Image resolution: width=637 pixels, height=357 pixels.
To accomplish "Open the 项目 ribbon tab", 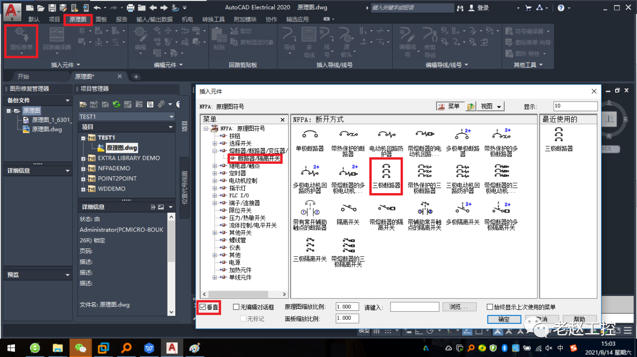I will [55, 19].
